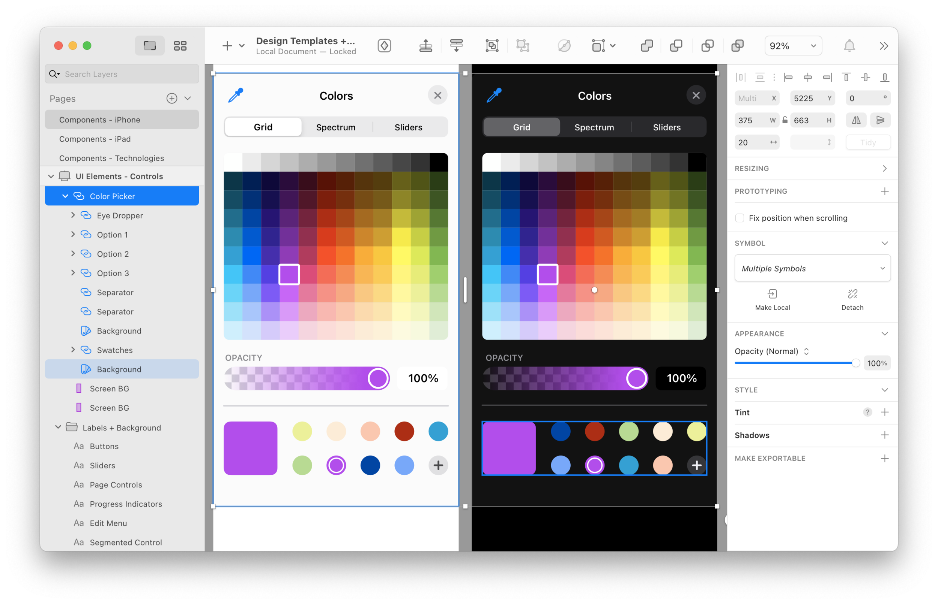The image size is (938, 604).
Task: Click the dark red swatch in light panel
Action: (404, 431)
